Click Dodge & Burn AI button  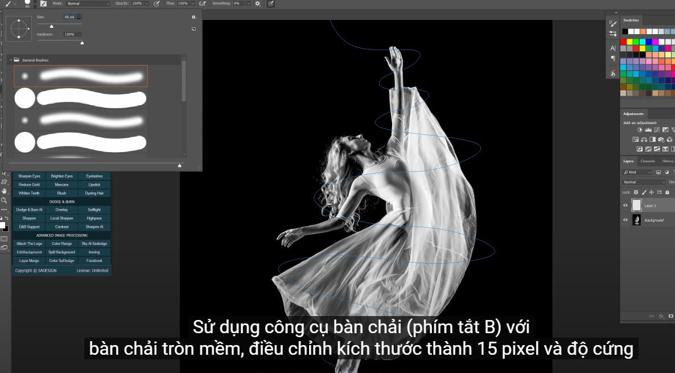click(x=29, y=210)
